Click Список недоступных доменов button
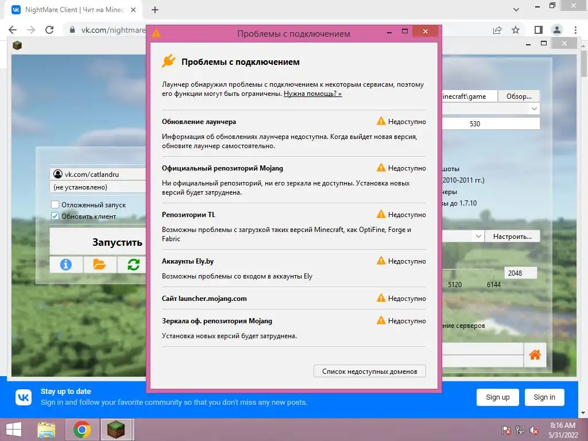Image resolution: width=588 pixels, height=441 pixels. coord(370,372)
